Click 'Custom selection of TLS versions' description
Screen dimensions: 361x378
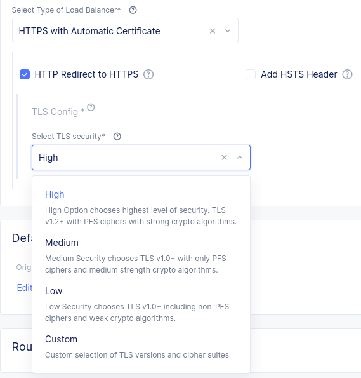137,355
